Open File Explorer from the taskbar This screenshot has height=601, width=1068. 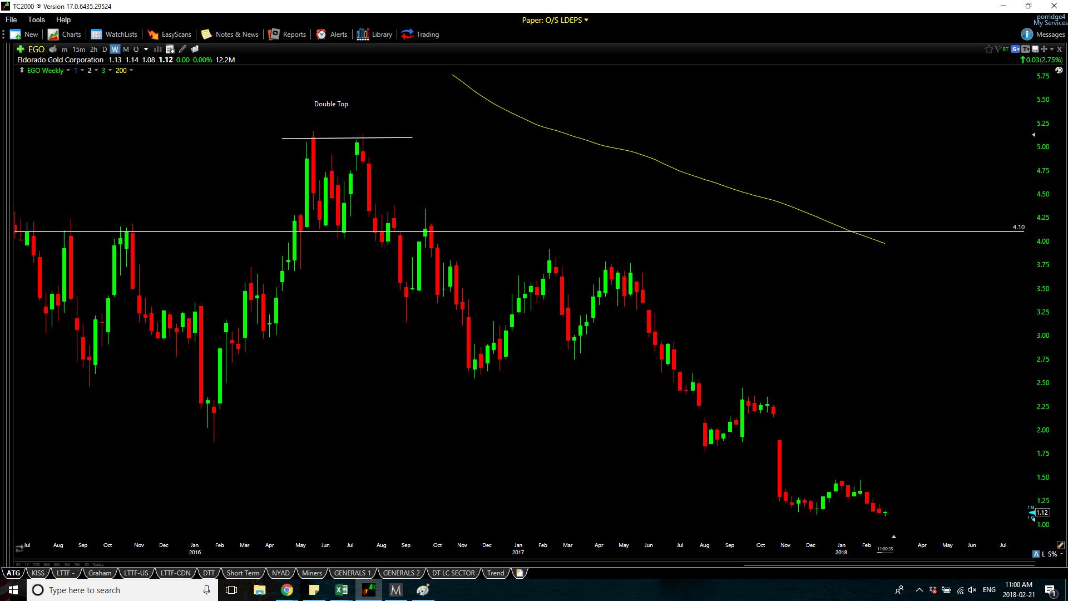tap(260, 590)
